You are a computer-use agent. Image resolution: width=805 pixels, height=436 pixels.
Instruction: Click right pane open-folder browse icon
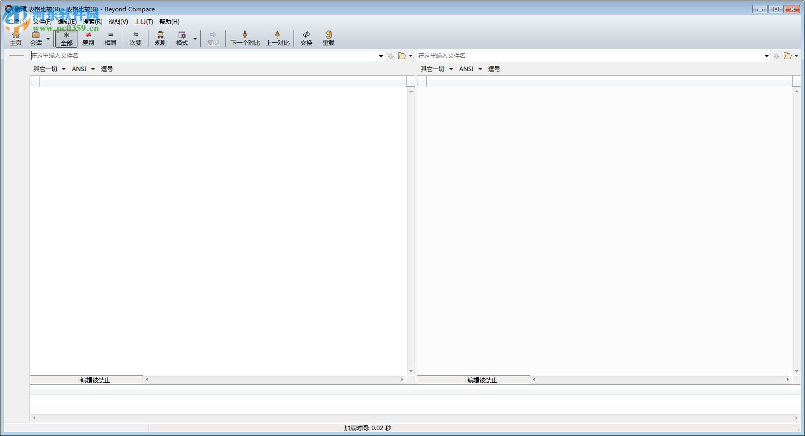coord(788,56)
